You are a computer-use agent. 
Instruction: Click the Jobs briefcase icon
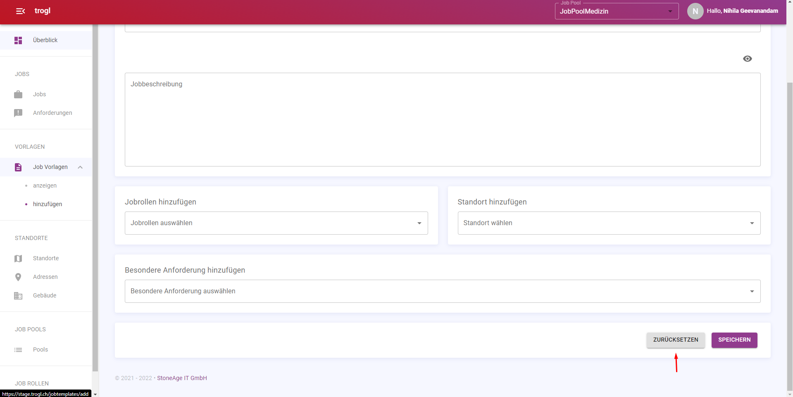(18, 95)
